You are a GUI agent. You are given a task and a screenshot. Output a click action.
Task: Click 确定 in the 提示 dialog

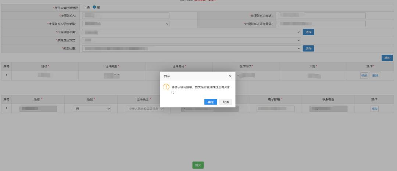coord(210,102)
